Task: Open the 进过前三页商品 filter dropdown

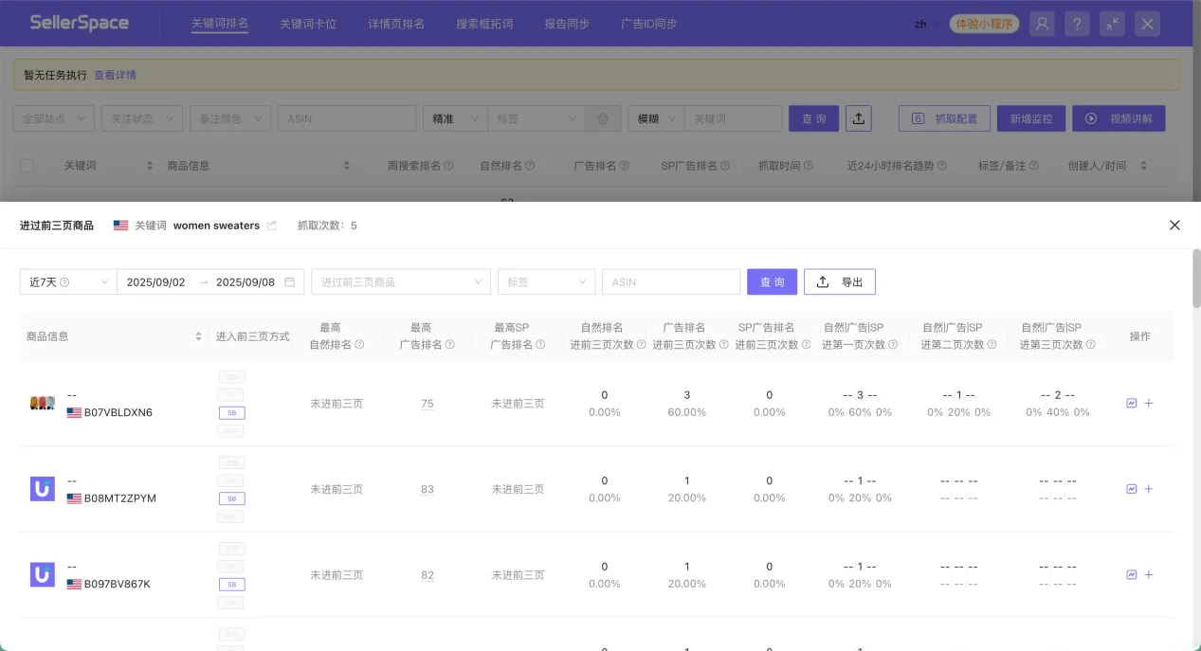Action: coord(401,282)
